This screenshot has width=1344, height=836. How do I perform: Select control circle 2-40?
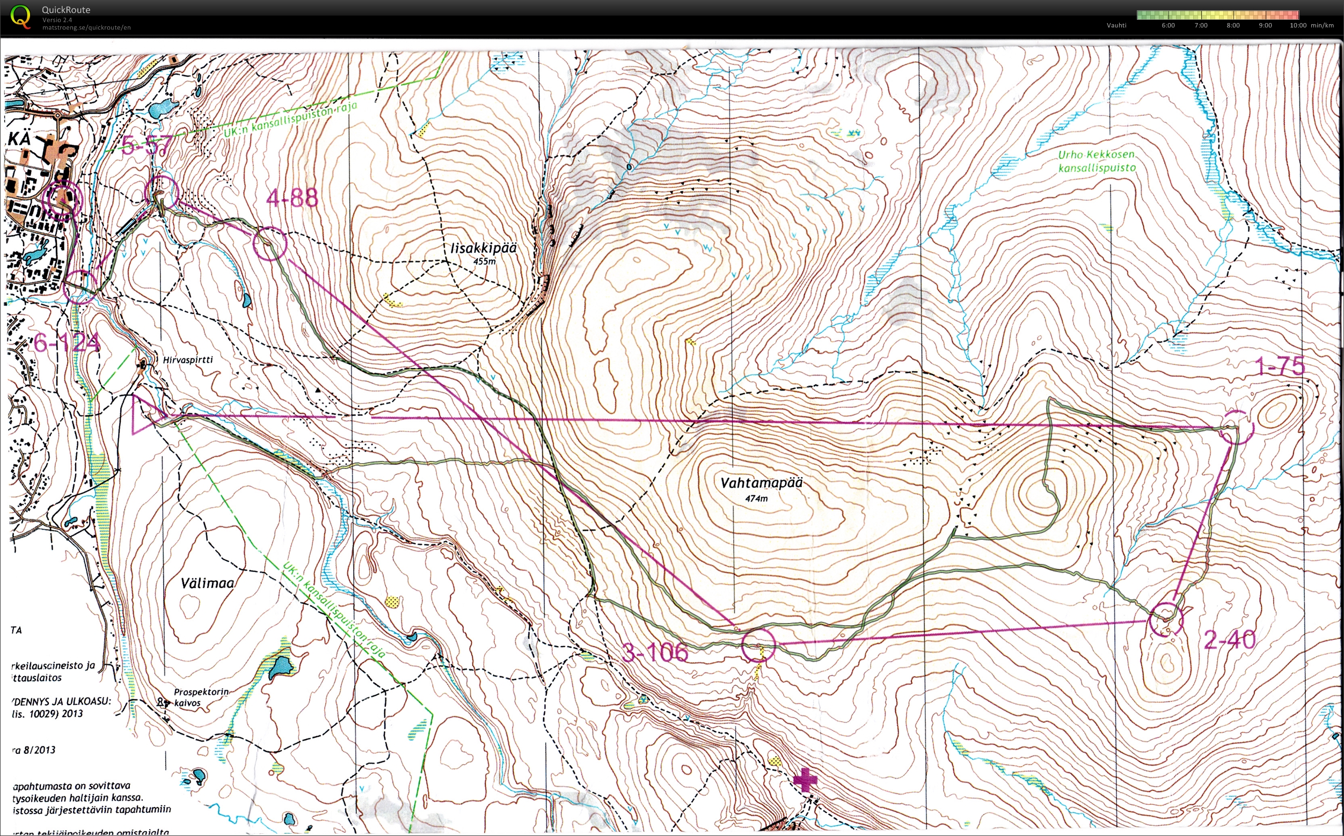1165,619
